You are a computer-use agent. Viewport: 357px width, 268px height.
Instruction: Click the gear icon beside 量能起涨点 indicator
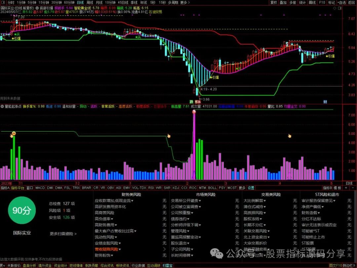2,106
